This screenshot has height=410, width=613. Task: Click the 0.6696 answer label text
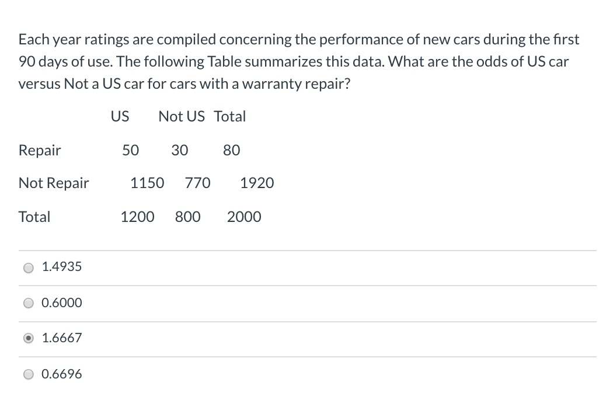(x=62, y=374)
